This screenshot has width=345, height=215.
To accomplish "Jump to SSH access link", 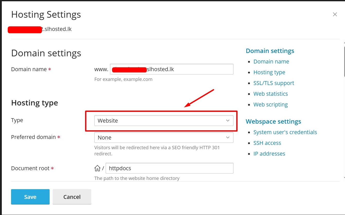I will 267,143.
